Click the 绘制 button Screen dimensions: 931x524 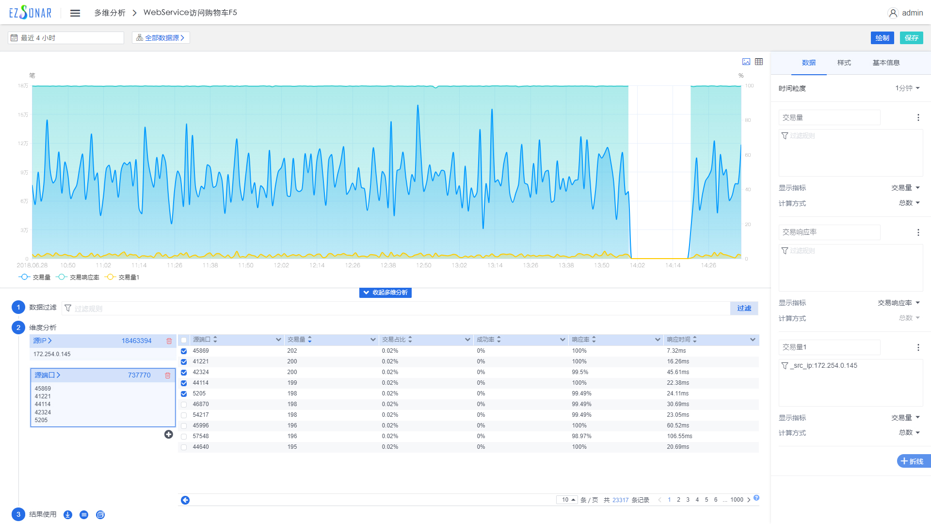coord(882,38)
